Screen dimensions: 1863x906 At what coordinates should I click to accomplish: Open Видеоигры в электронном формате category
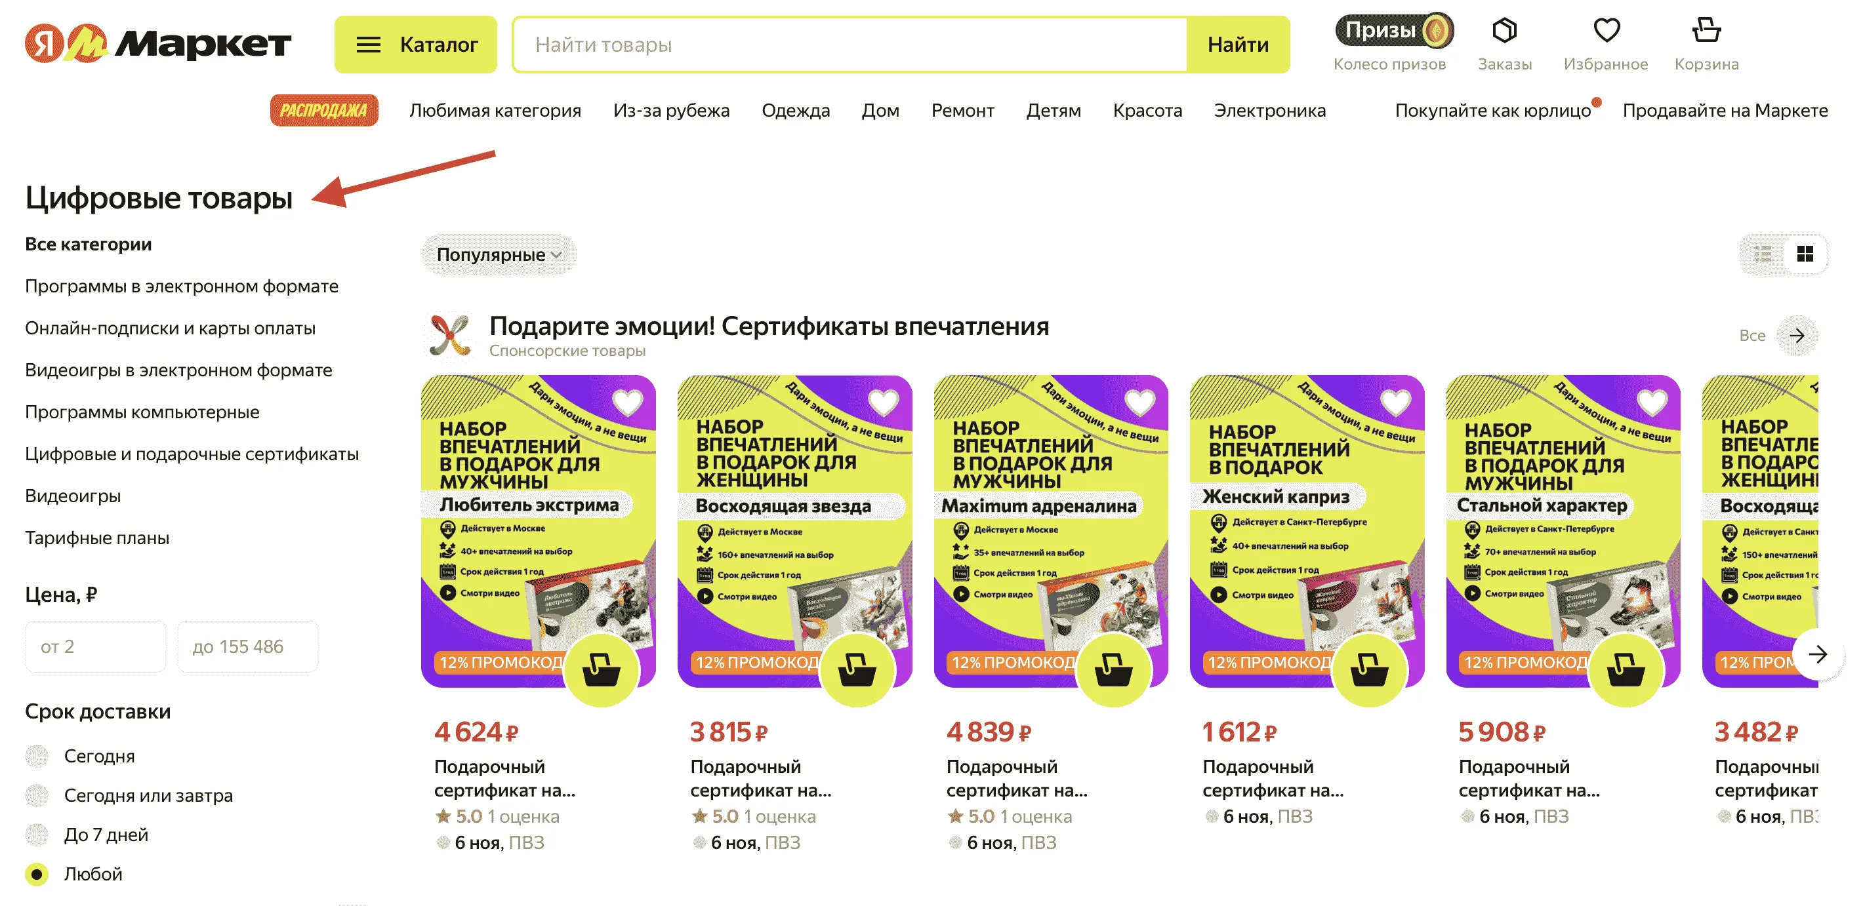(x=178, y=370)
